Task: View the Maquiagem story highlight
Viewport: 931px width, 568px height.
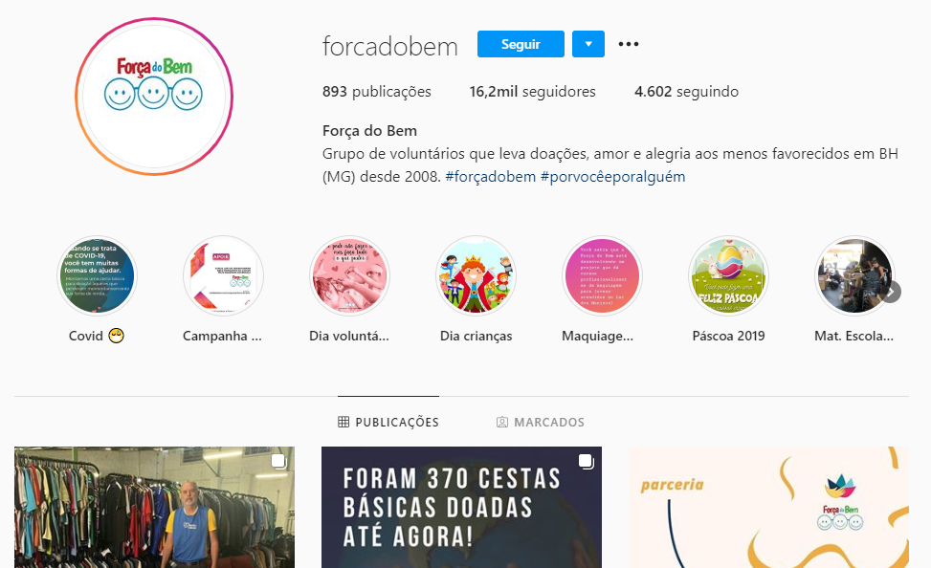Action: [602, 276]
